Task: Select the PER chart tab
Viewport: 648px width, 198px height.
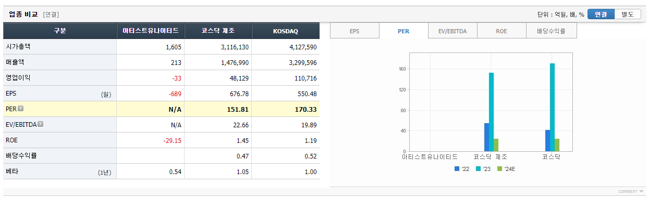Action: click(404, 31)
